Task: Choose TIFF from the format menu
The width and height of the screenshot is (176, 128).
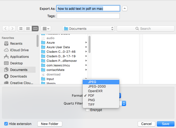Action: [101, 105]
